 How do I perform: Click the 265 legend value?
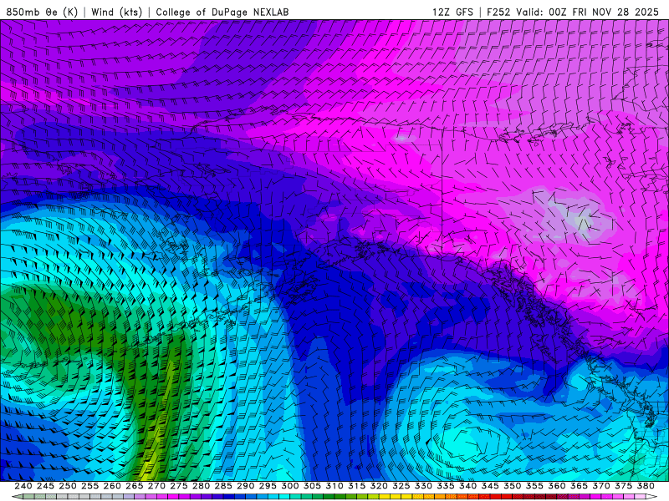coord(134,486)
